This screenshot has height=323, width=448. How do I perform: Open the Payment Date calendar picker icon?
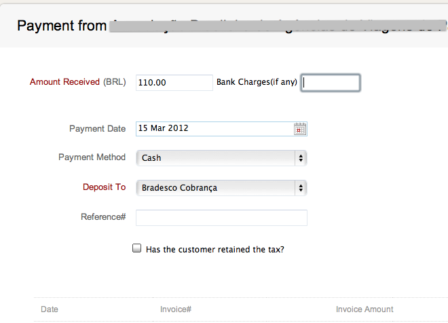[x=300, y=128]
